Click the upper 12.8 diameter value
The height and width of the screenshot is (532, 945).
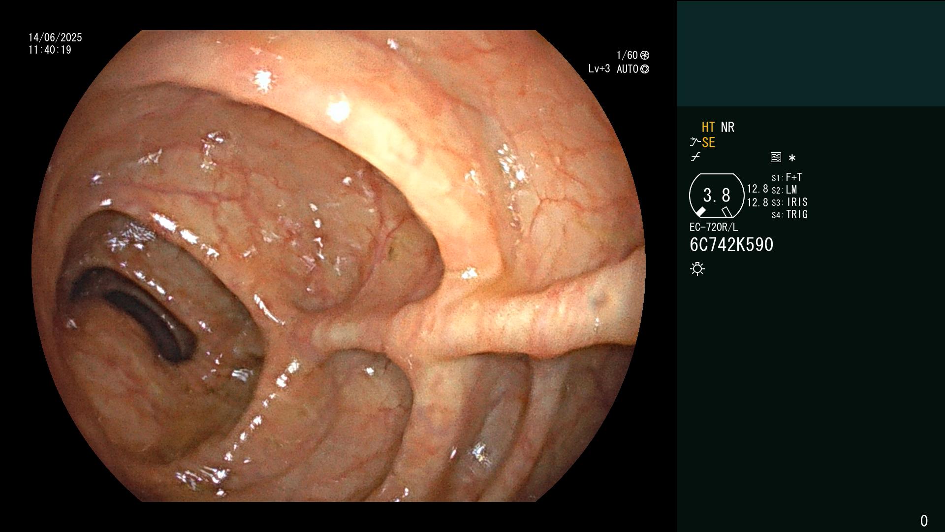(757, 189)
